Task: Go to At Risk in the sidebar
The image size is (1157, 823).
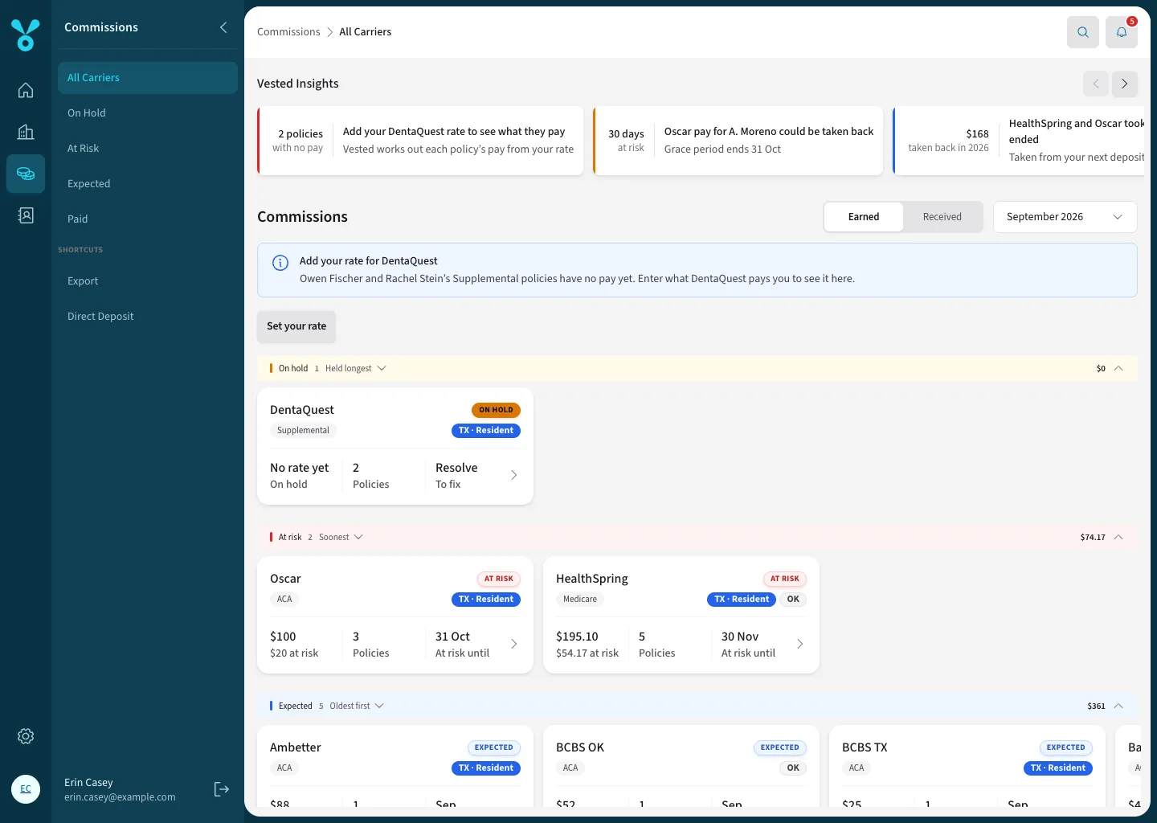Action: 148,149
